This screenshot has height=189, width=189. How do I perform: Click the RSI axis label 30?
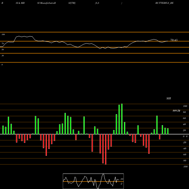pos(3,56)
